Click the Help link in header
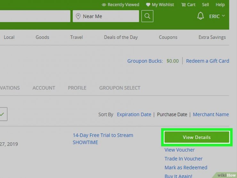Screen dimensions: 237x178 coord(220,5)
